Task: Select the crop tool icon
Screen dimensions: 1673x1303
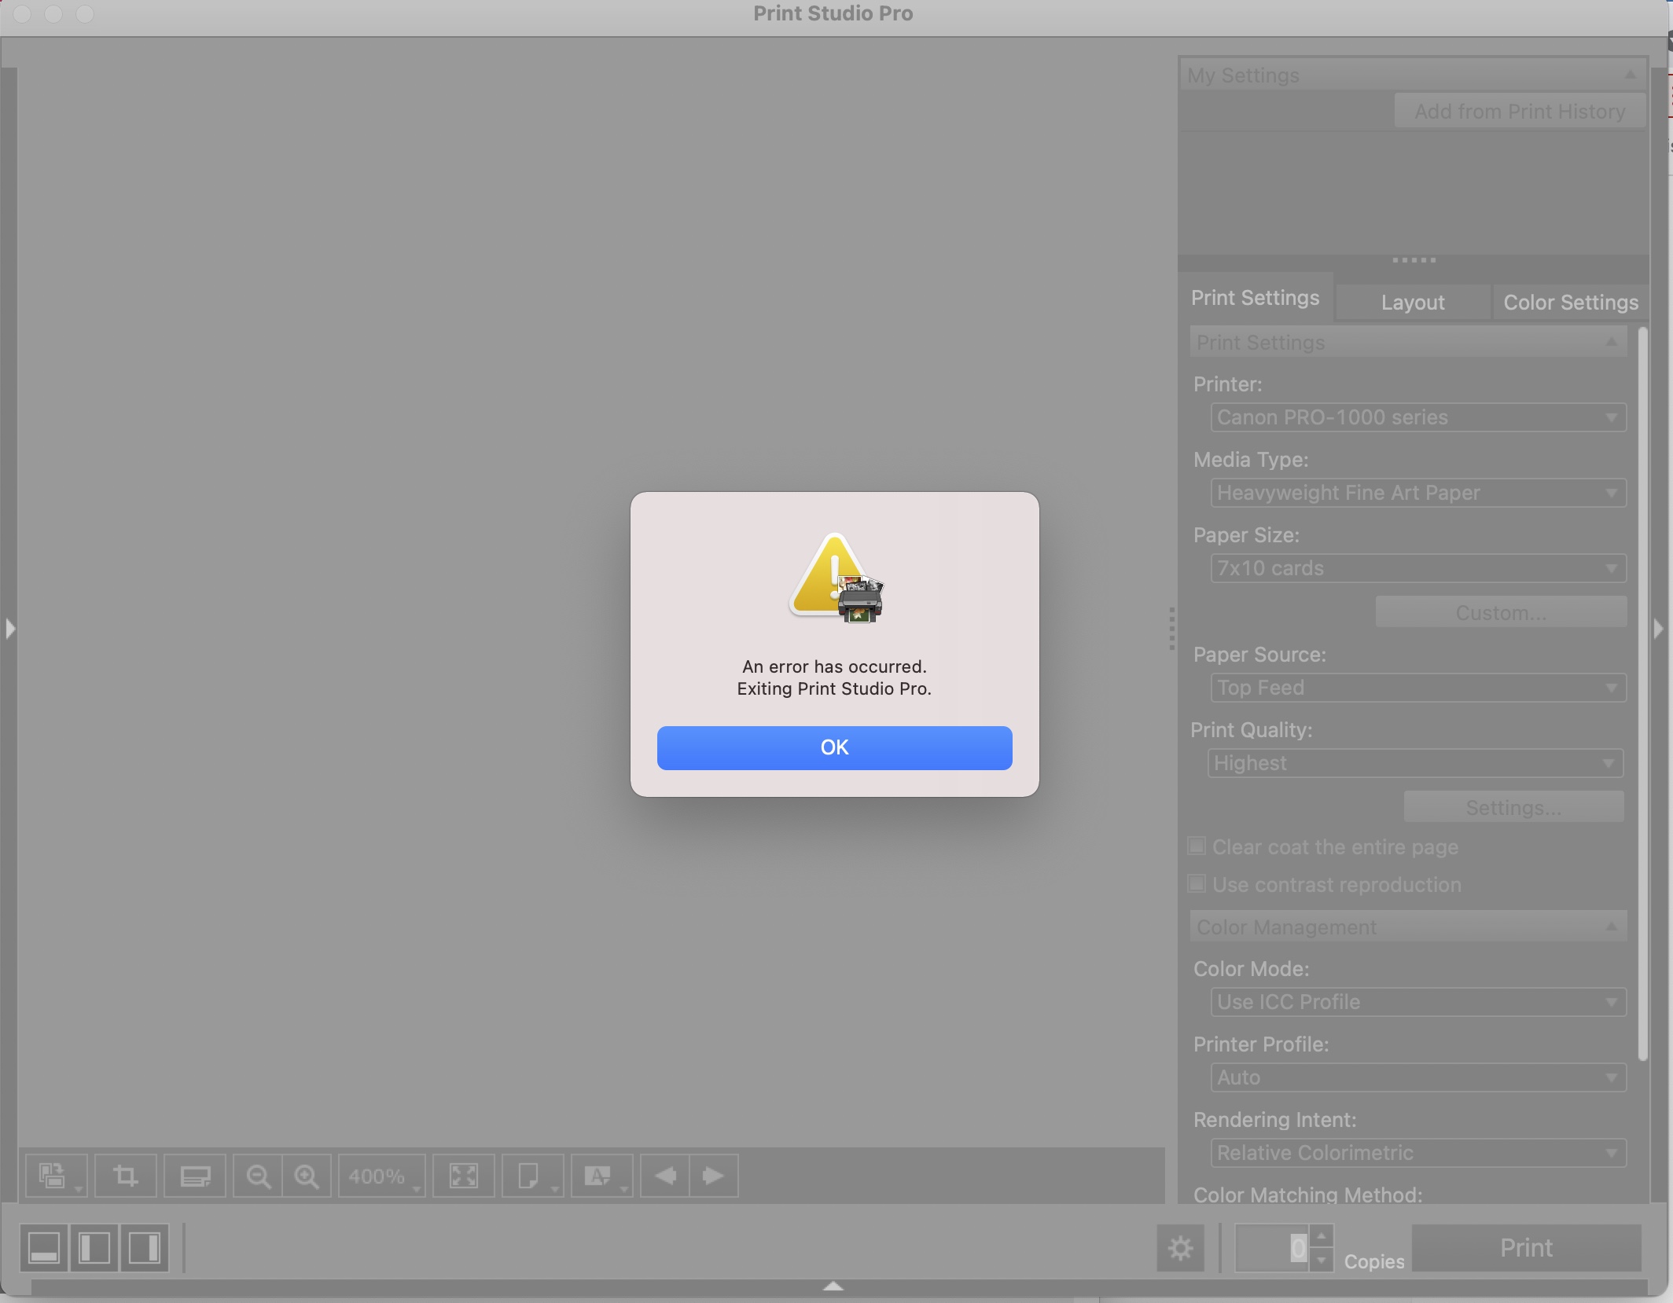Action: (126, 1176)
